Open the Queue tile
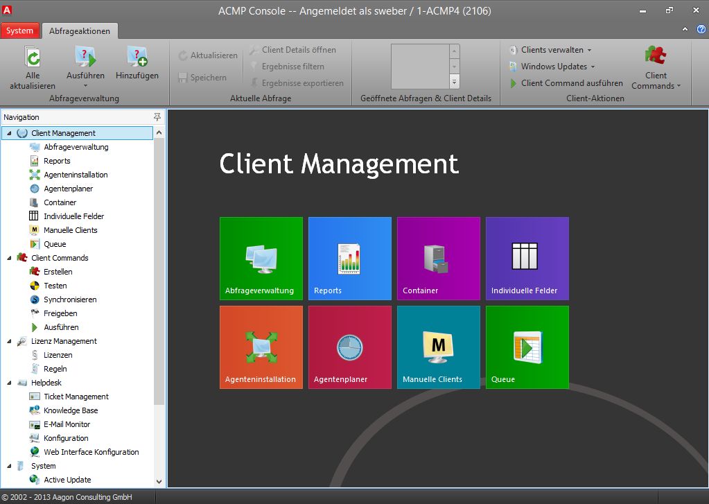The width and height of the screenshot is (709, 504). [527, 347]
